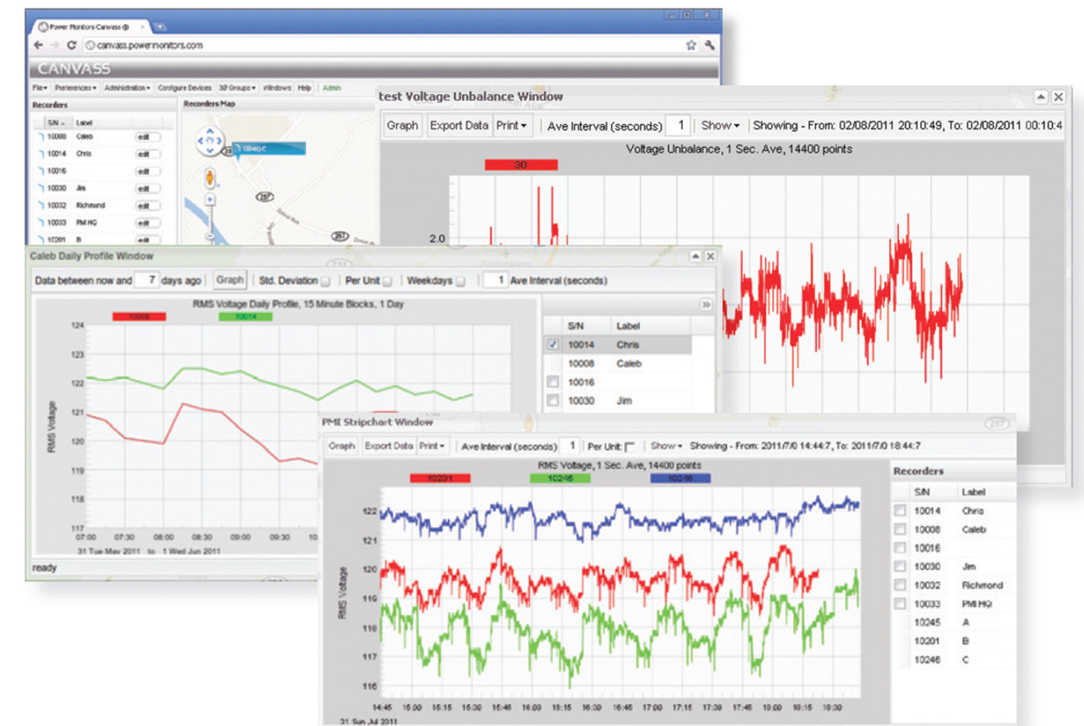Click the blue 10040 C map marker
Viewport: 1084px width, 726px height.
pos(271,148)
